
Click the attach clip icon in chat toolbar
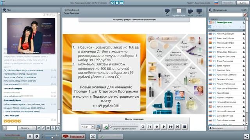pyautogui.click(x=38, y=128)
